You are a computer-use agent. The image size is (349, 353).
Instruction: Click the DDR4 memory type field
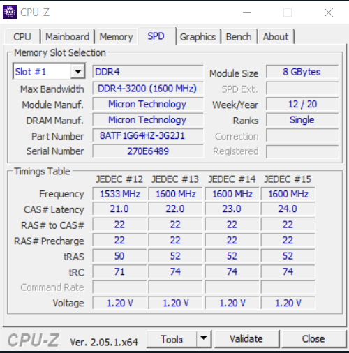(x=148, y=72)
